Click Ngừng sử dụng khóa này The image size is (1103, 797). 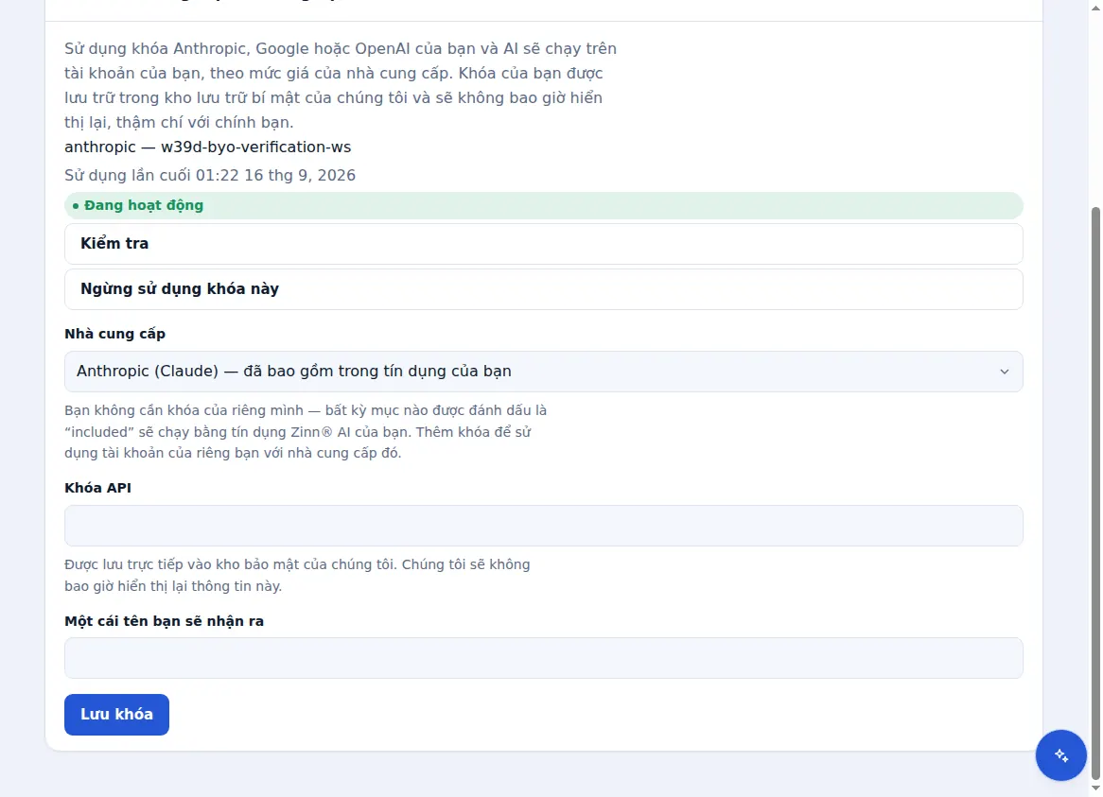tap(543, 289)
